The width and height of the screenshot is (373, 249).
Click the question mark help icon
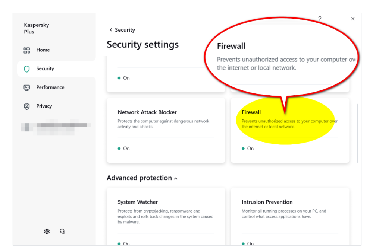click(320, 19)
